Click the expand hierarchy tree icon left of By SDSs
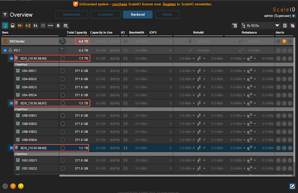The image size is (298, 193). 235,25
